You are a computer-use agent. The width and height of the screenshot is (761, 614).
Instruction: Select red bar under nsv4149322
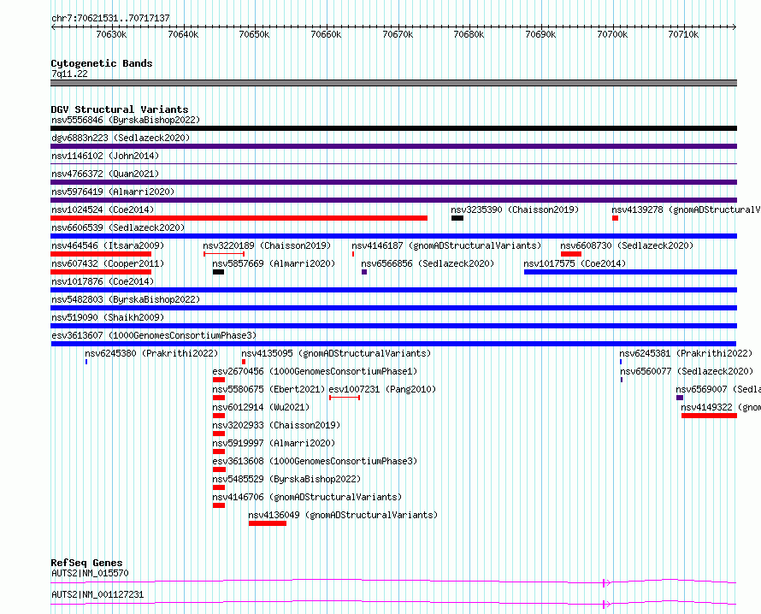pos(709,416)
